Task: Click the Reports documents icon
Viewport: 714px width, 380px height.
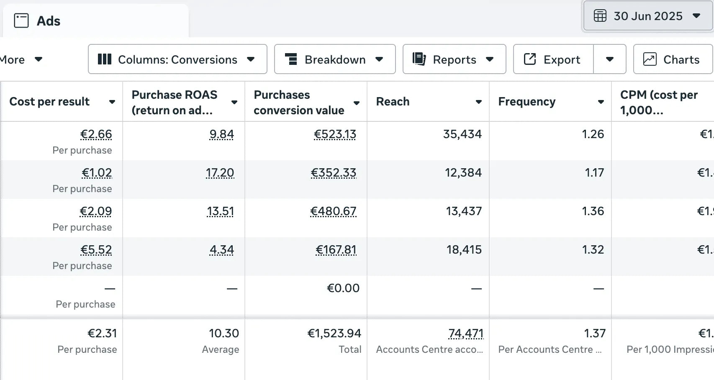Action: point(419,59)
